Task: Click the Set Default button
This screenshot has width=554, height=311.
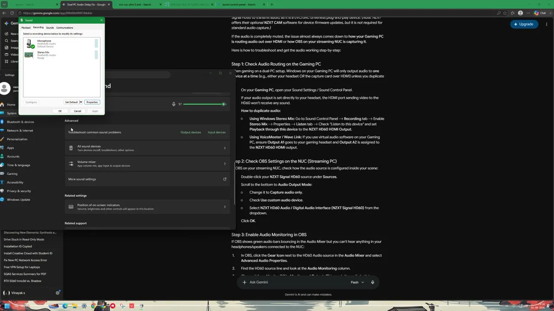Action: tap(71, 102)
